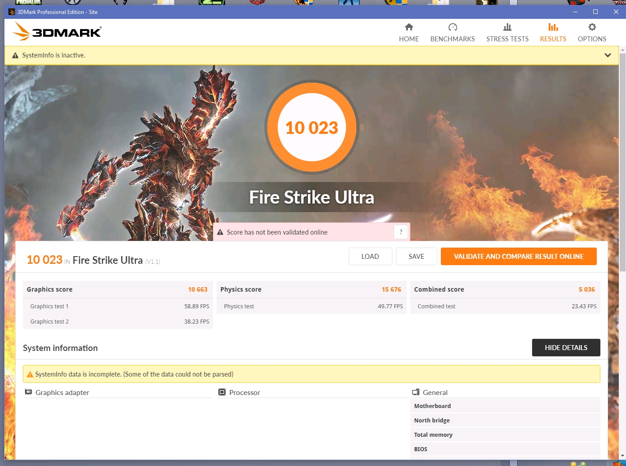Click the vertical scrollbar thumb
The height and width of the screenshot is (466, 626).
pyautogui.click(x=622, y=162)
